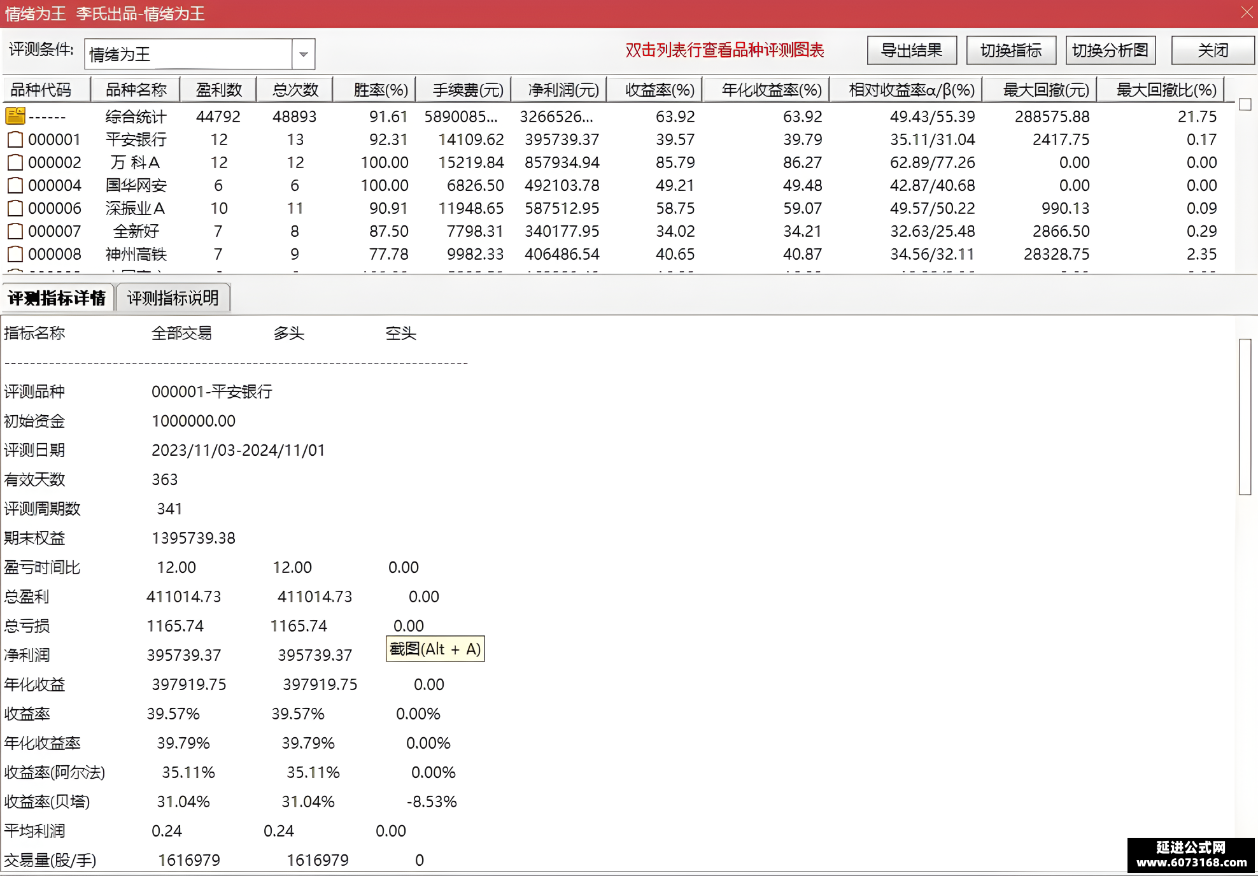Image resolution: width=1258 pixels, height=876 pixels.
Task: Click the document icon beside 000004
Action: tap(15, 185)
